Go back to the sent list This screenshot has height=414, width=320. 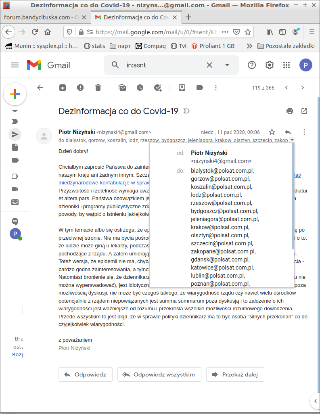pos(40,88)
